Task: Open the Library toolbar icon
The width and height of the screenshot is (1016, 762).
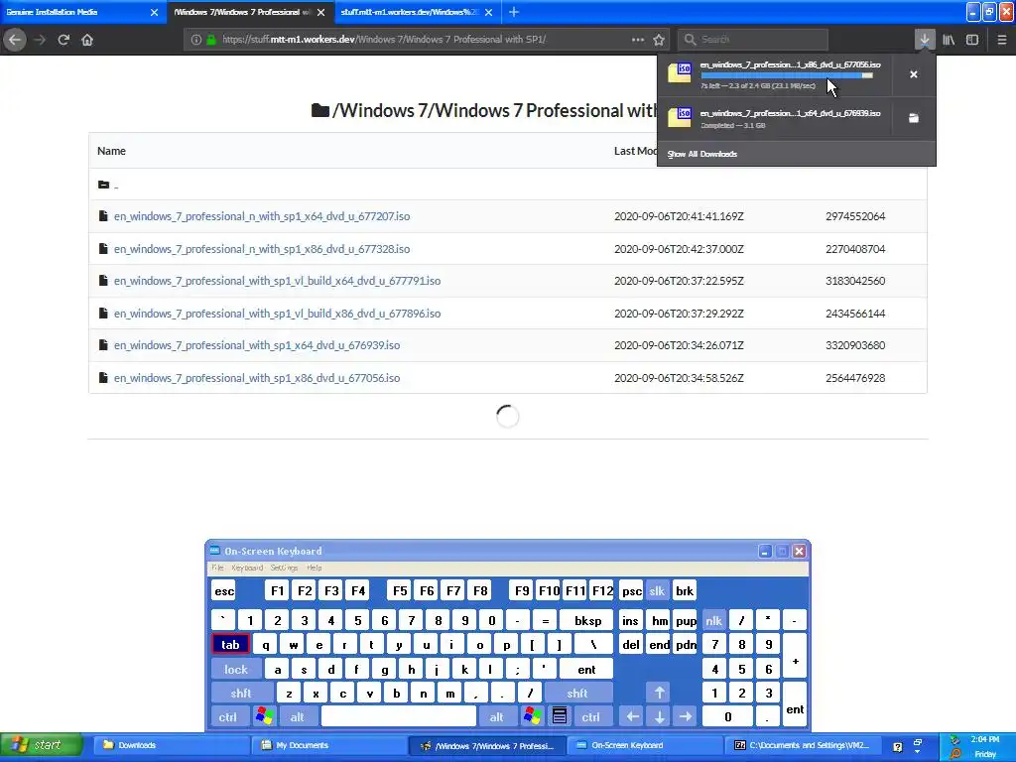Action: pos(949,40)
